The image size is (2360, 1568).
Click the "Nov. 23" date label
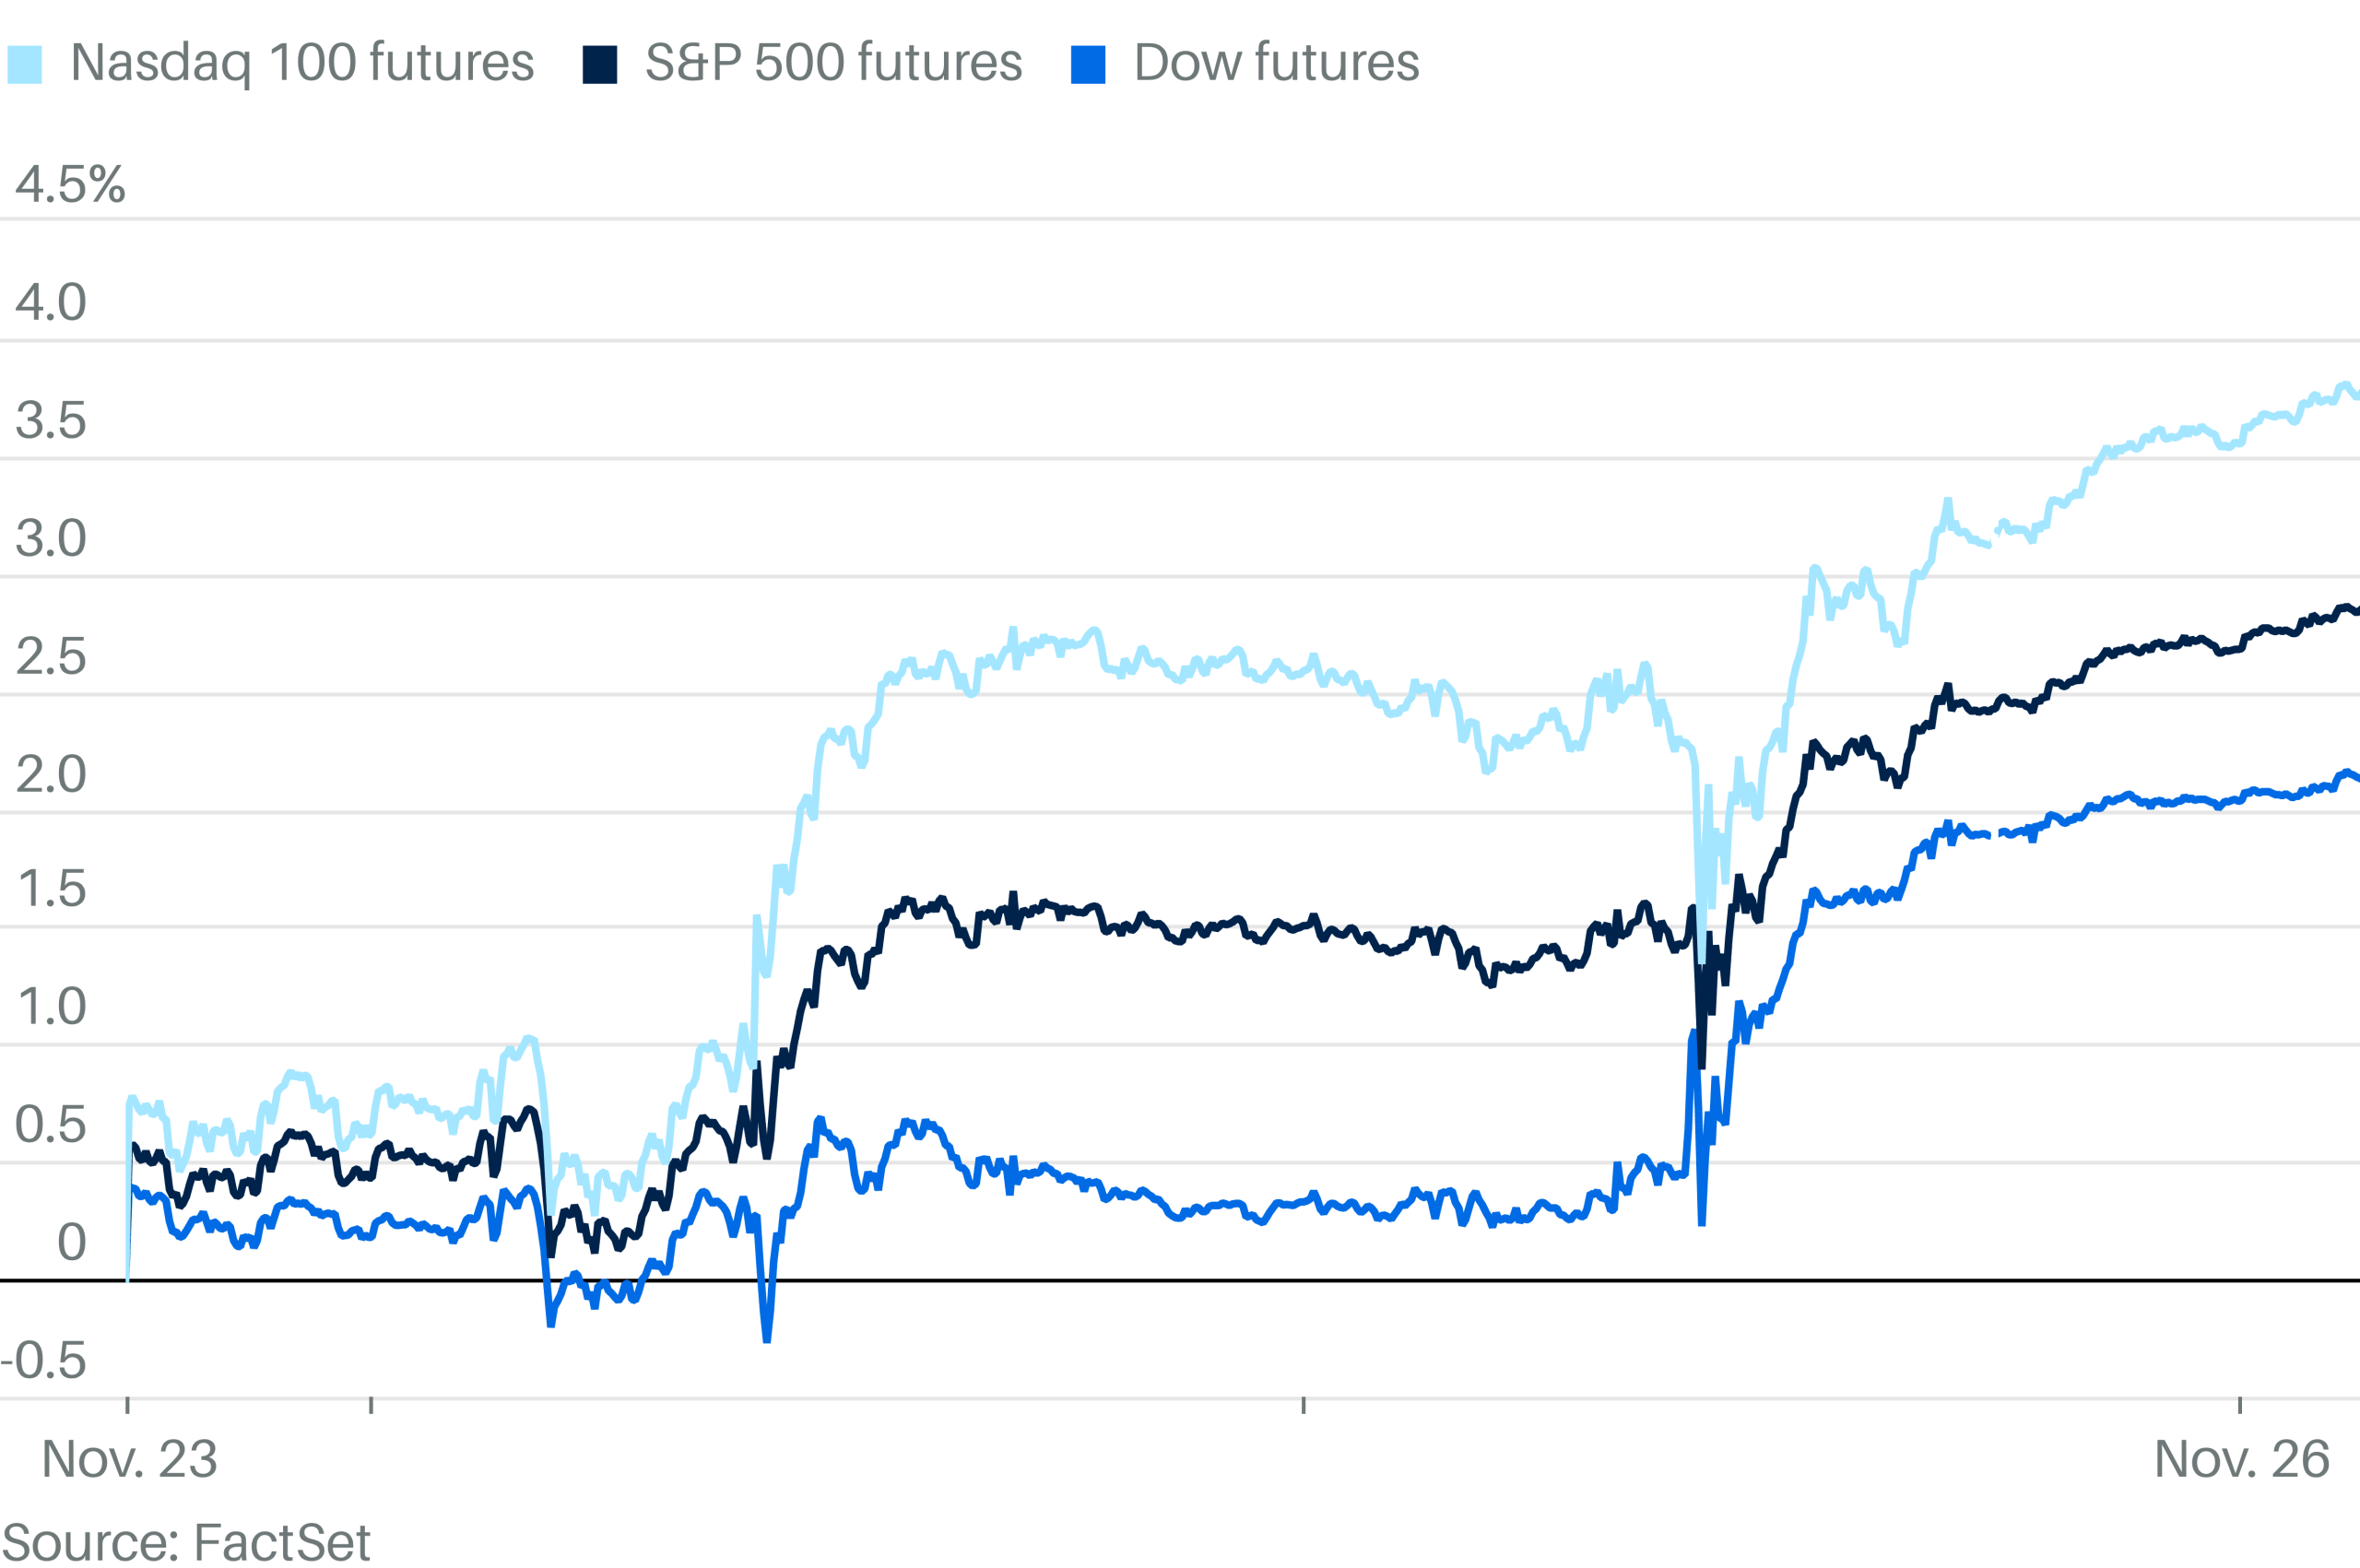pyautogui.click(x=129, y=1459)
